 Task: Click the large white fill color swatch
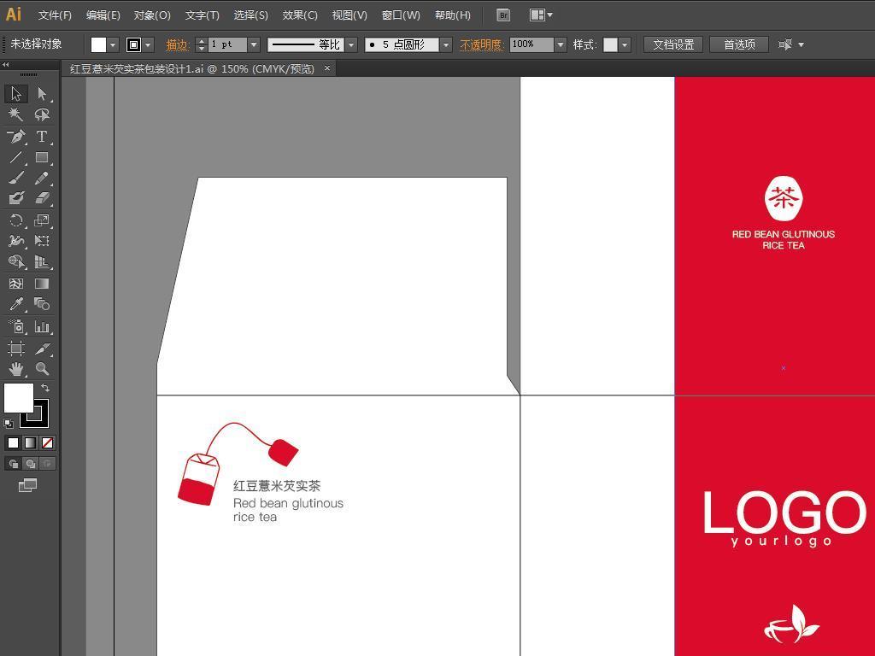(x=18, y=398)
